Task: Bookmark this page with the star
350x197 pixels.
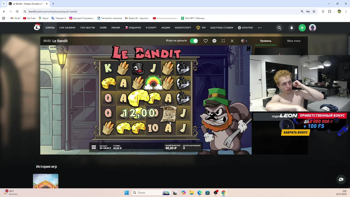Action: [x=314, y=11]
